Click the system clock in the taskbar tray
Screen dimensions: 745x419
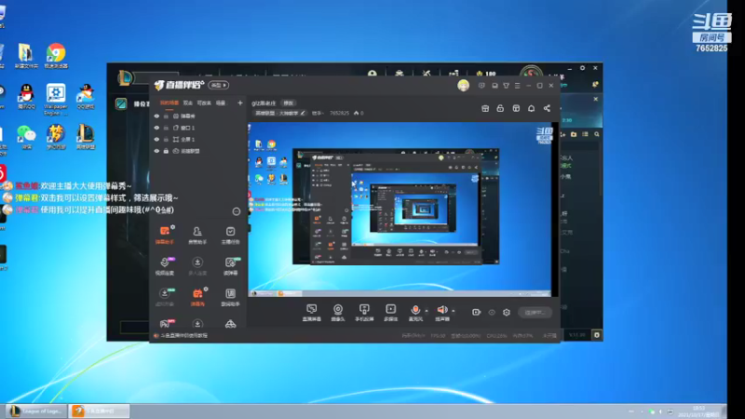(x=699, y=412)
